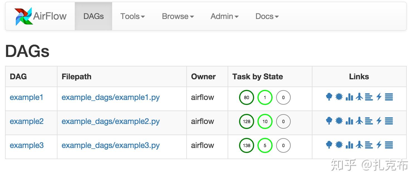Viewport: 419px width, 182px height.
Task: Select the DAGs navigation tab
Action: (x=93, y=16)
